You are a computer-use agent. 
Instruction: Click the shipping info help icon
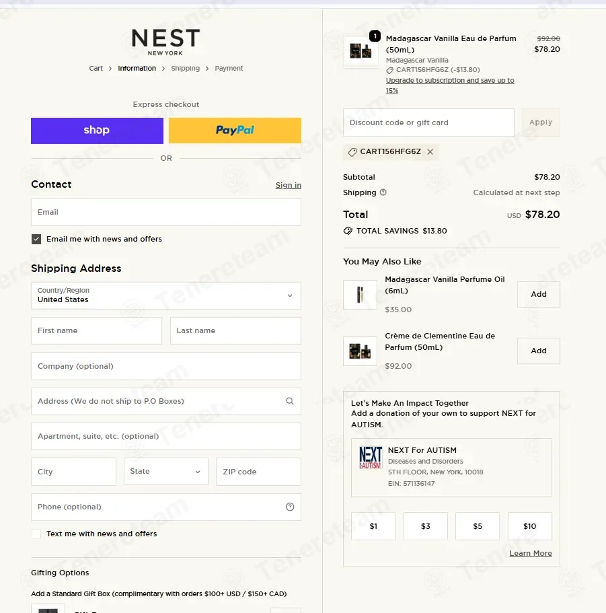point(383,192)
